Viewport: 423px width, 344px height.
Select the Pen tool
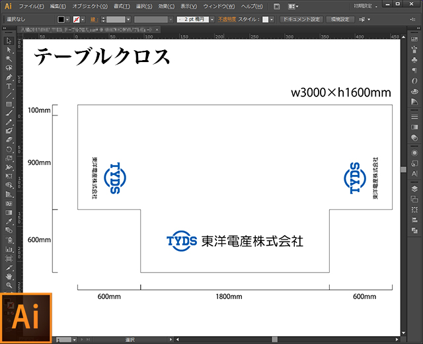pyautogui.click(x=9, y=77)
